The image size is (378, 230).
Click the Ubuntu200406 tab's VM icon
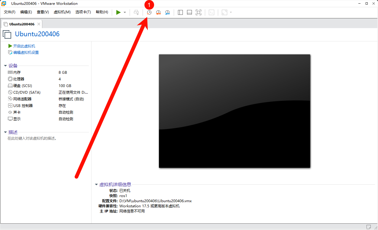pyautogui.click(x=6, y=24)
